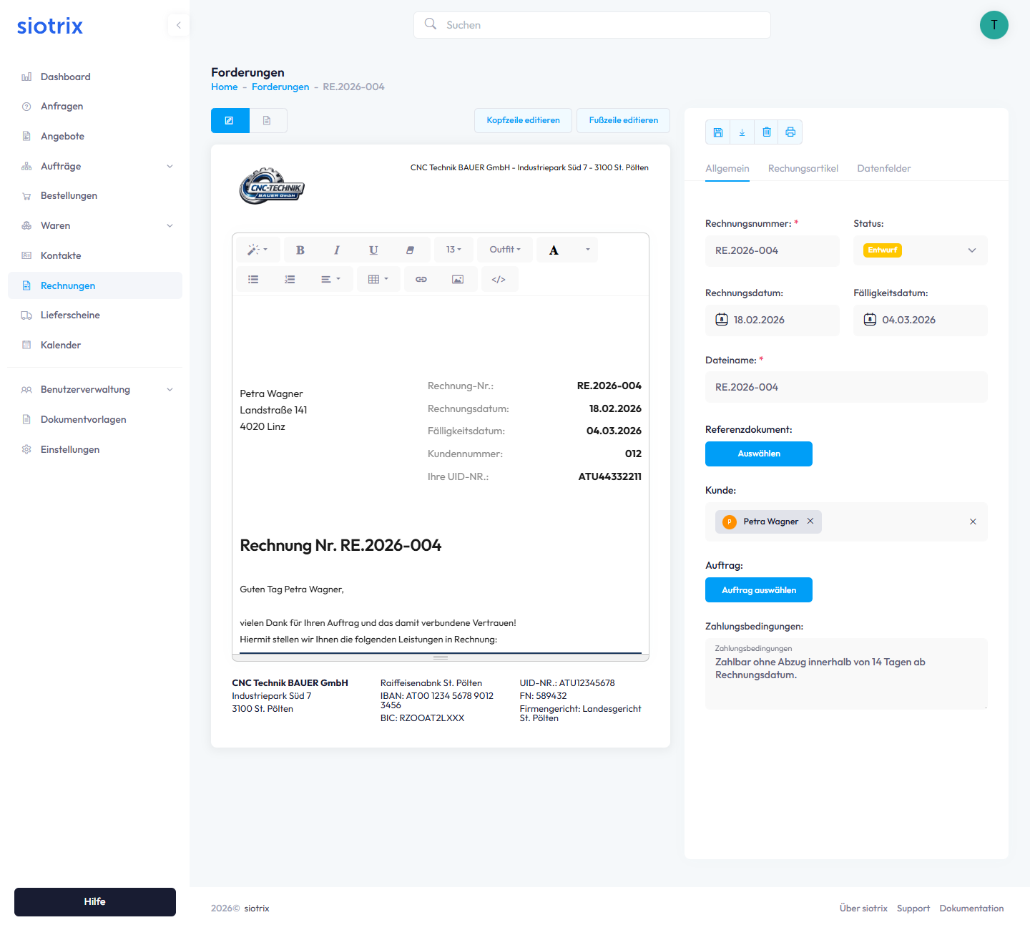This screenshot has width=1030, height=930.
Task: Click the eraser remove-formatting icon
Action: click(410, 250)
